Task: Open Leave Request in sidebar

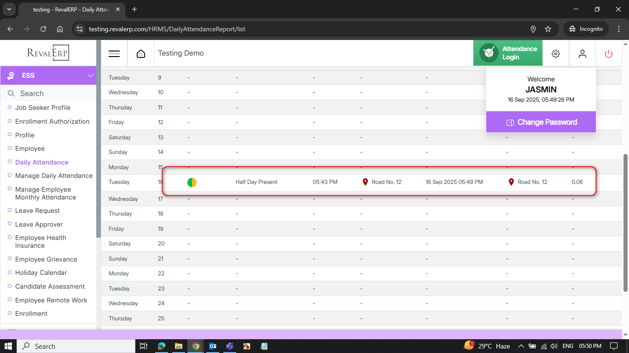Action: click(37, 211)
